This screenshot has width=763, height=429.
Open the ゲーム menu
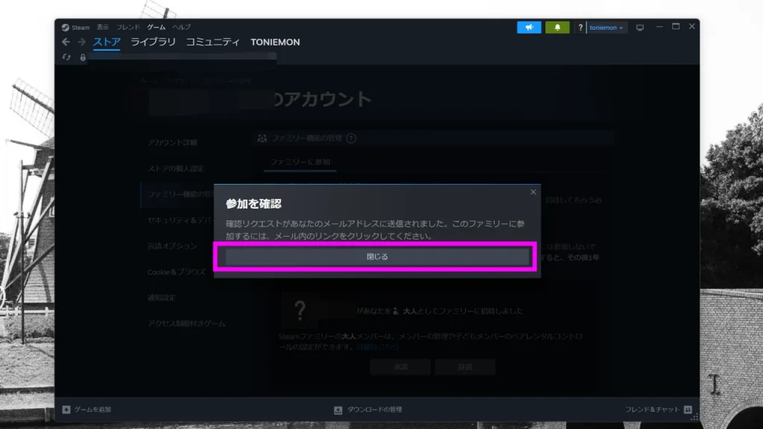click(x=156, y=28)
